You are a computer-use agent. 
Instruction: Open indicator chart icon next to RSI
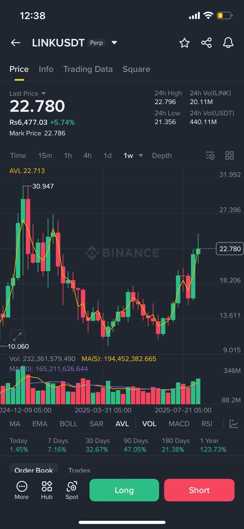pos(234,424)
